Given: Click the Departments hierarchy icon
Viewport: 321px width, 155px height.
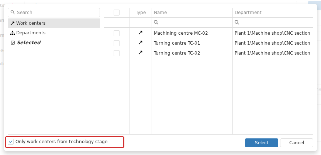Looking at the screenshot, I should pyautogui.click(x=13, y=33).
